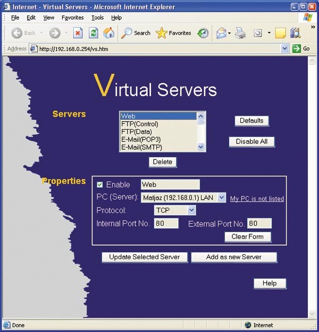Click the Back arrow button
319x332 pixels.
point(16,33)
